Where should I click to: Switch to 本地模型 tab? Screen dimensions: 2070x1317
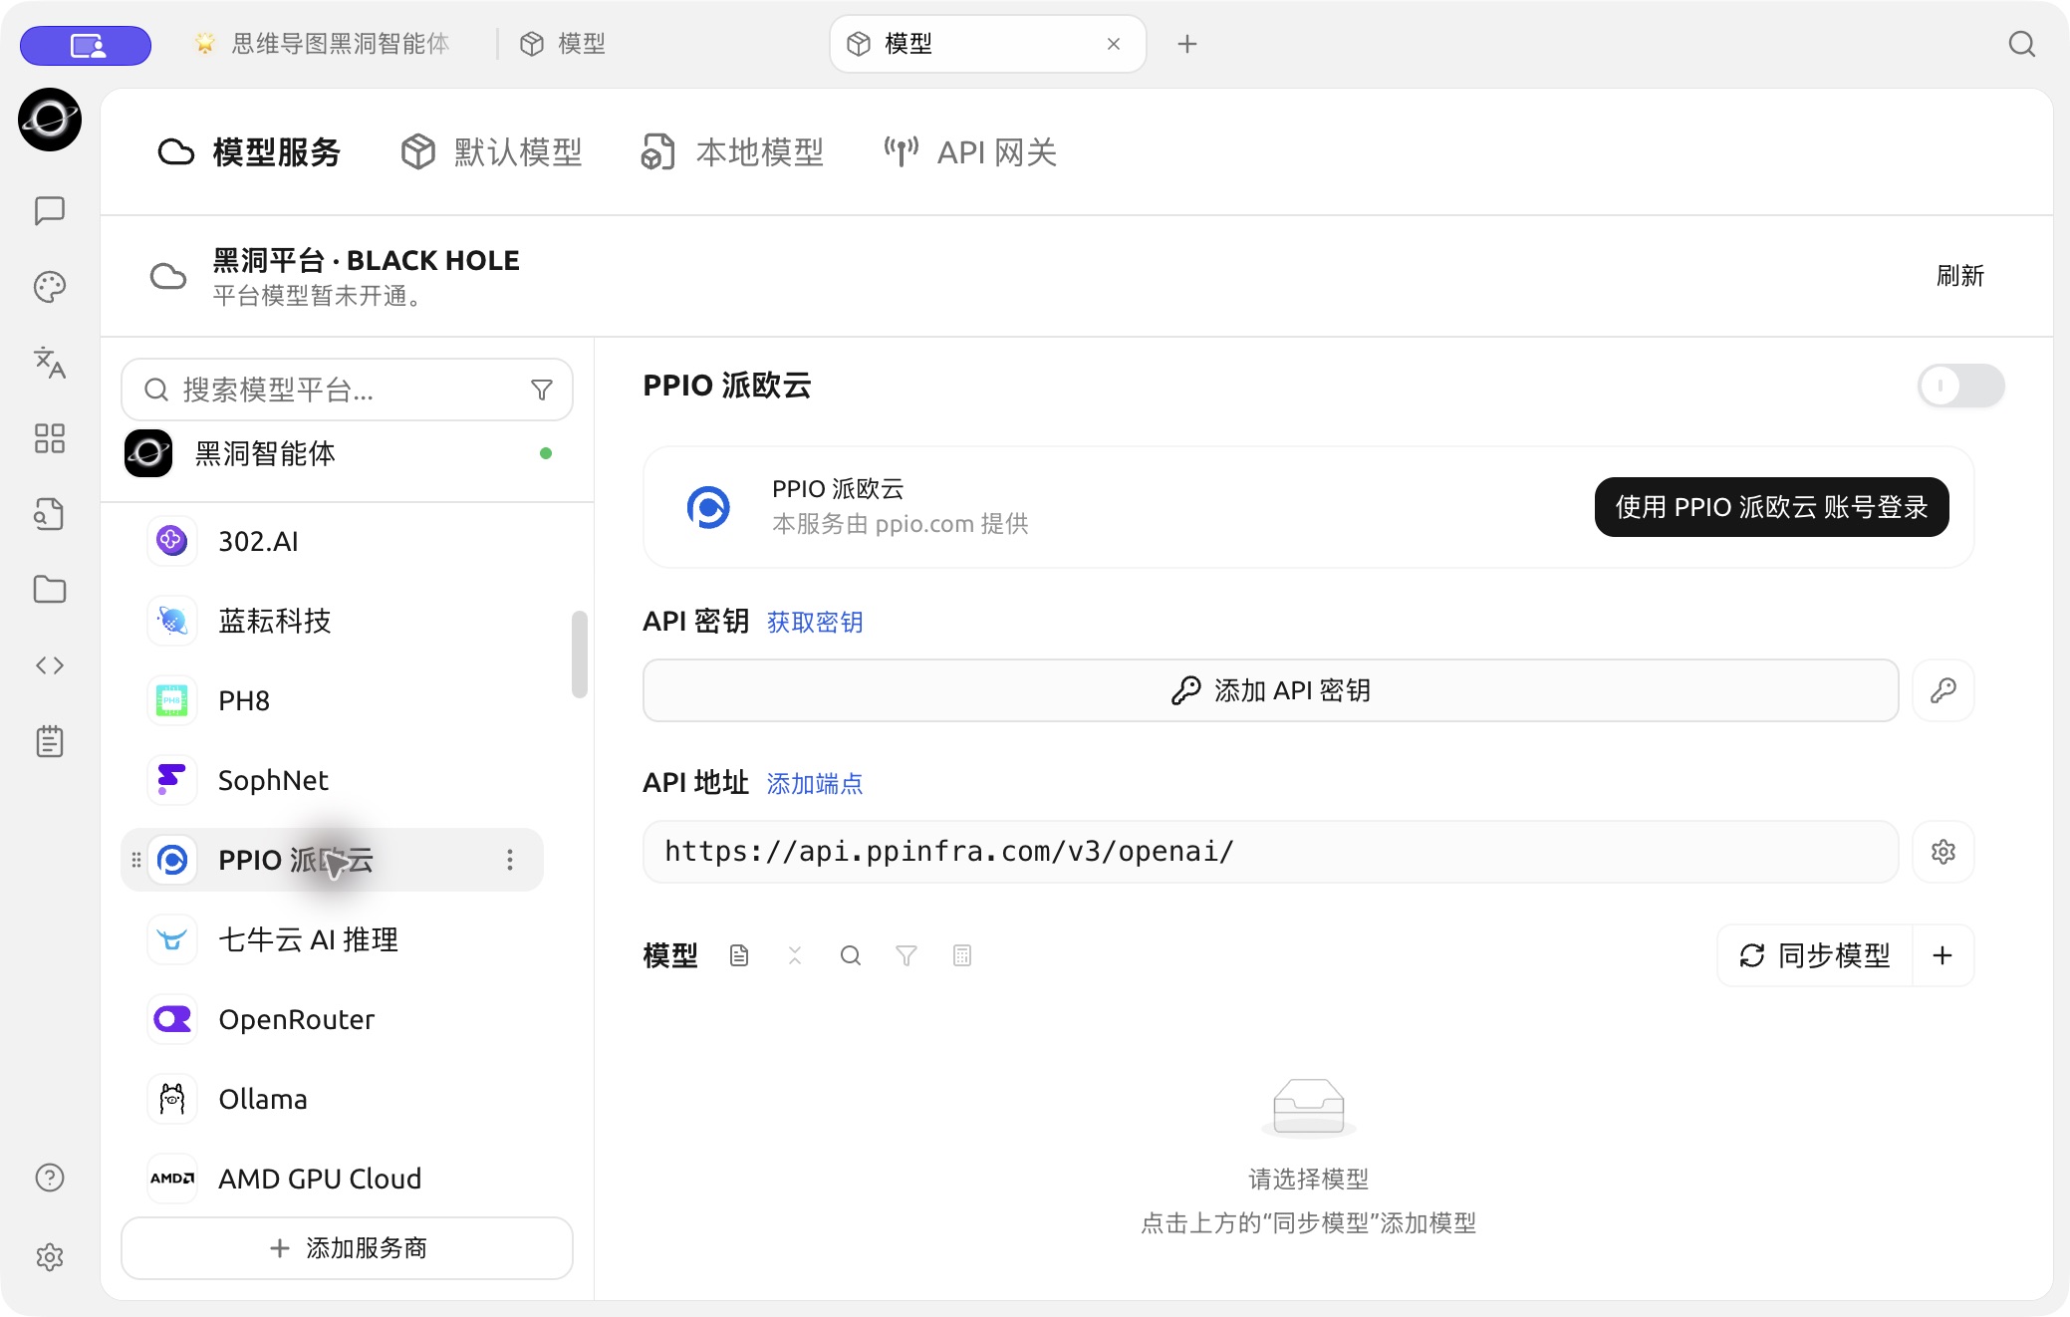tap(733, 152)
